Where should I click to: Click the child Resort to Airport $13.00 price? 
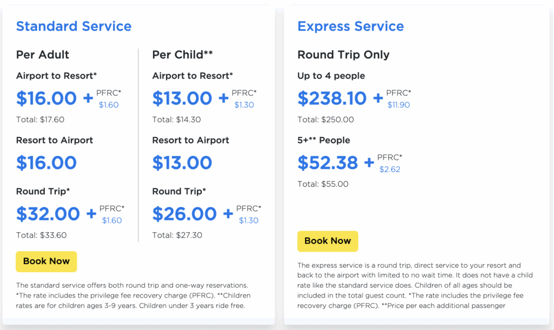pos(182,163)
